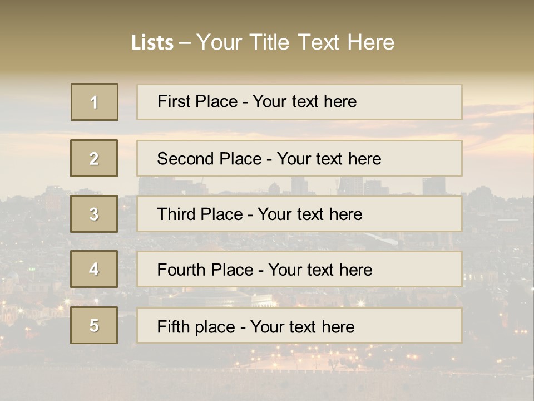Click the number 3 box
534x401 pixels.
[x=94, y=214]
